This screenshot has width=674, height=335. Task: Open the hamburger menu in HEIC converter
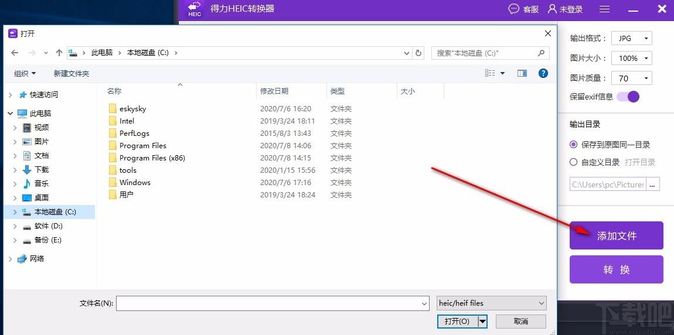604,9
